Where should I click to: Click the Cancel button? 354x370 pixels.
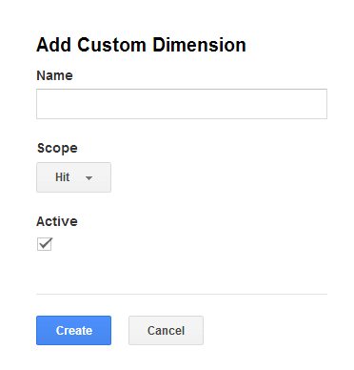(166, 330)
